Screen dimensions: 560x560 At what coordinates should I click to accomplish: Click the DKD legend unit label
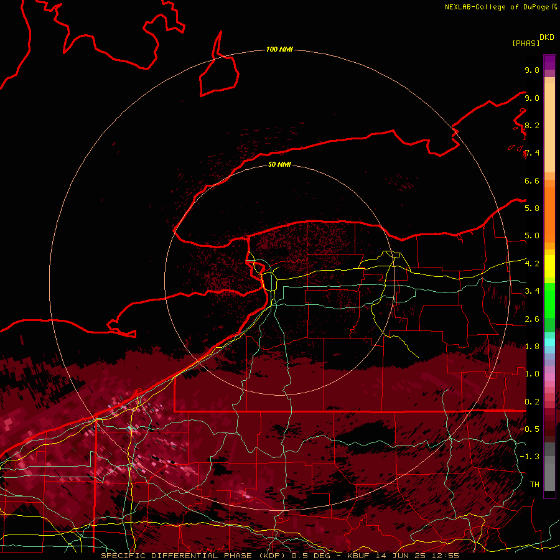547,37
